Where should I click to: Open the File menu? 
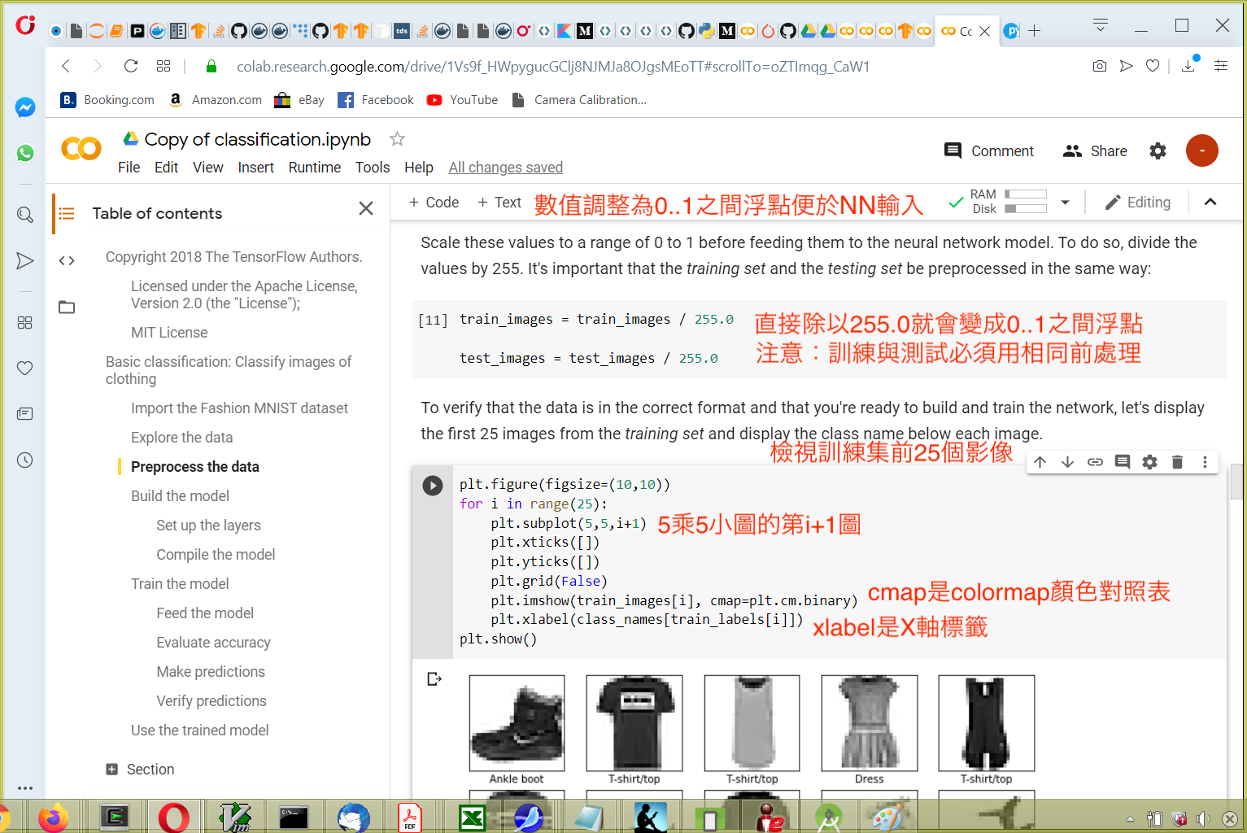click(x=129, y=167)
